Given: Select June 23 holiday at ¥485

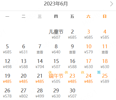Looking at the screenshot, I should (x=72, y=78).
